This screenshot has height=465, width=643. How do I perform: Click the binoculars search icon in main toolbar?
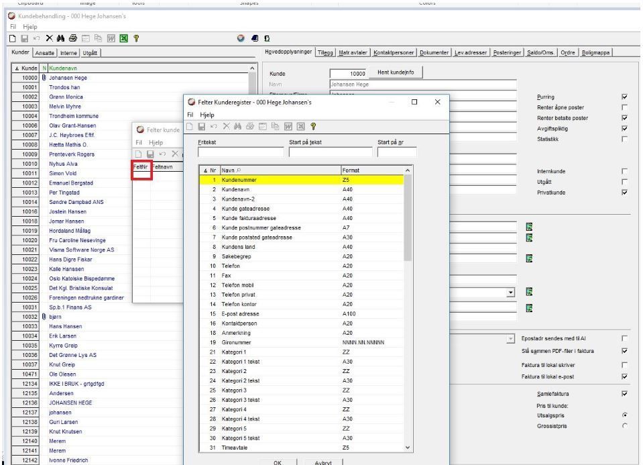(61, 38)
